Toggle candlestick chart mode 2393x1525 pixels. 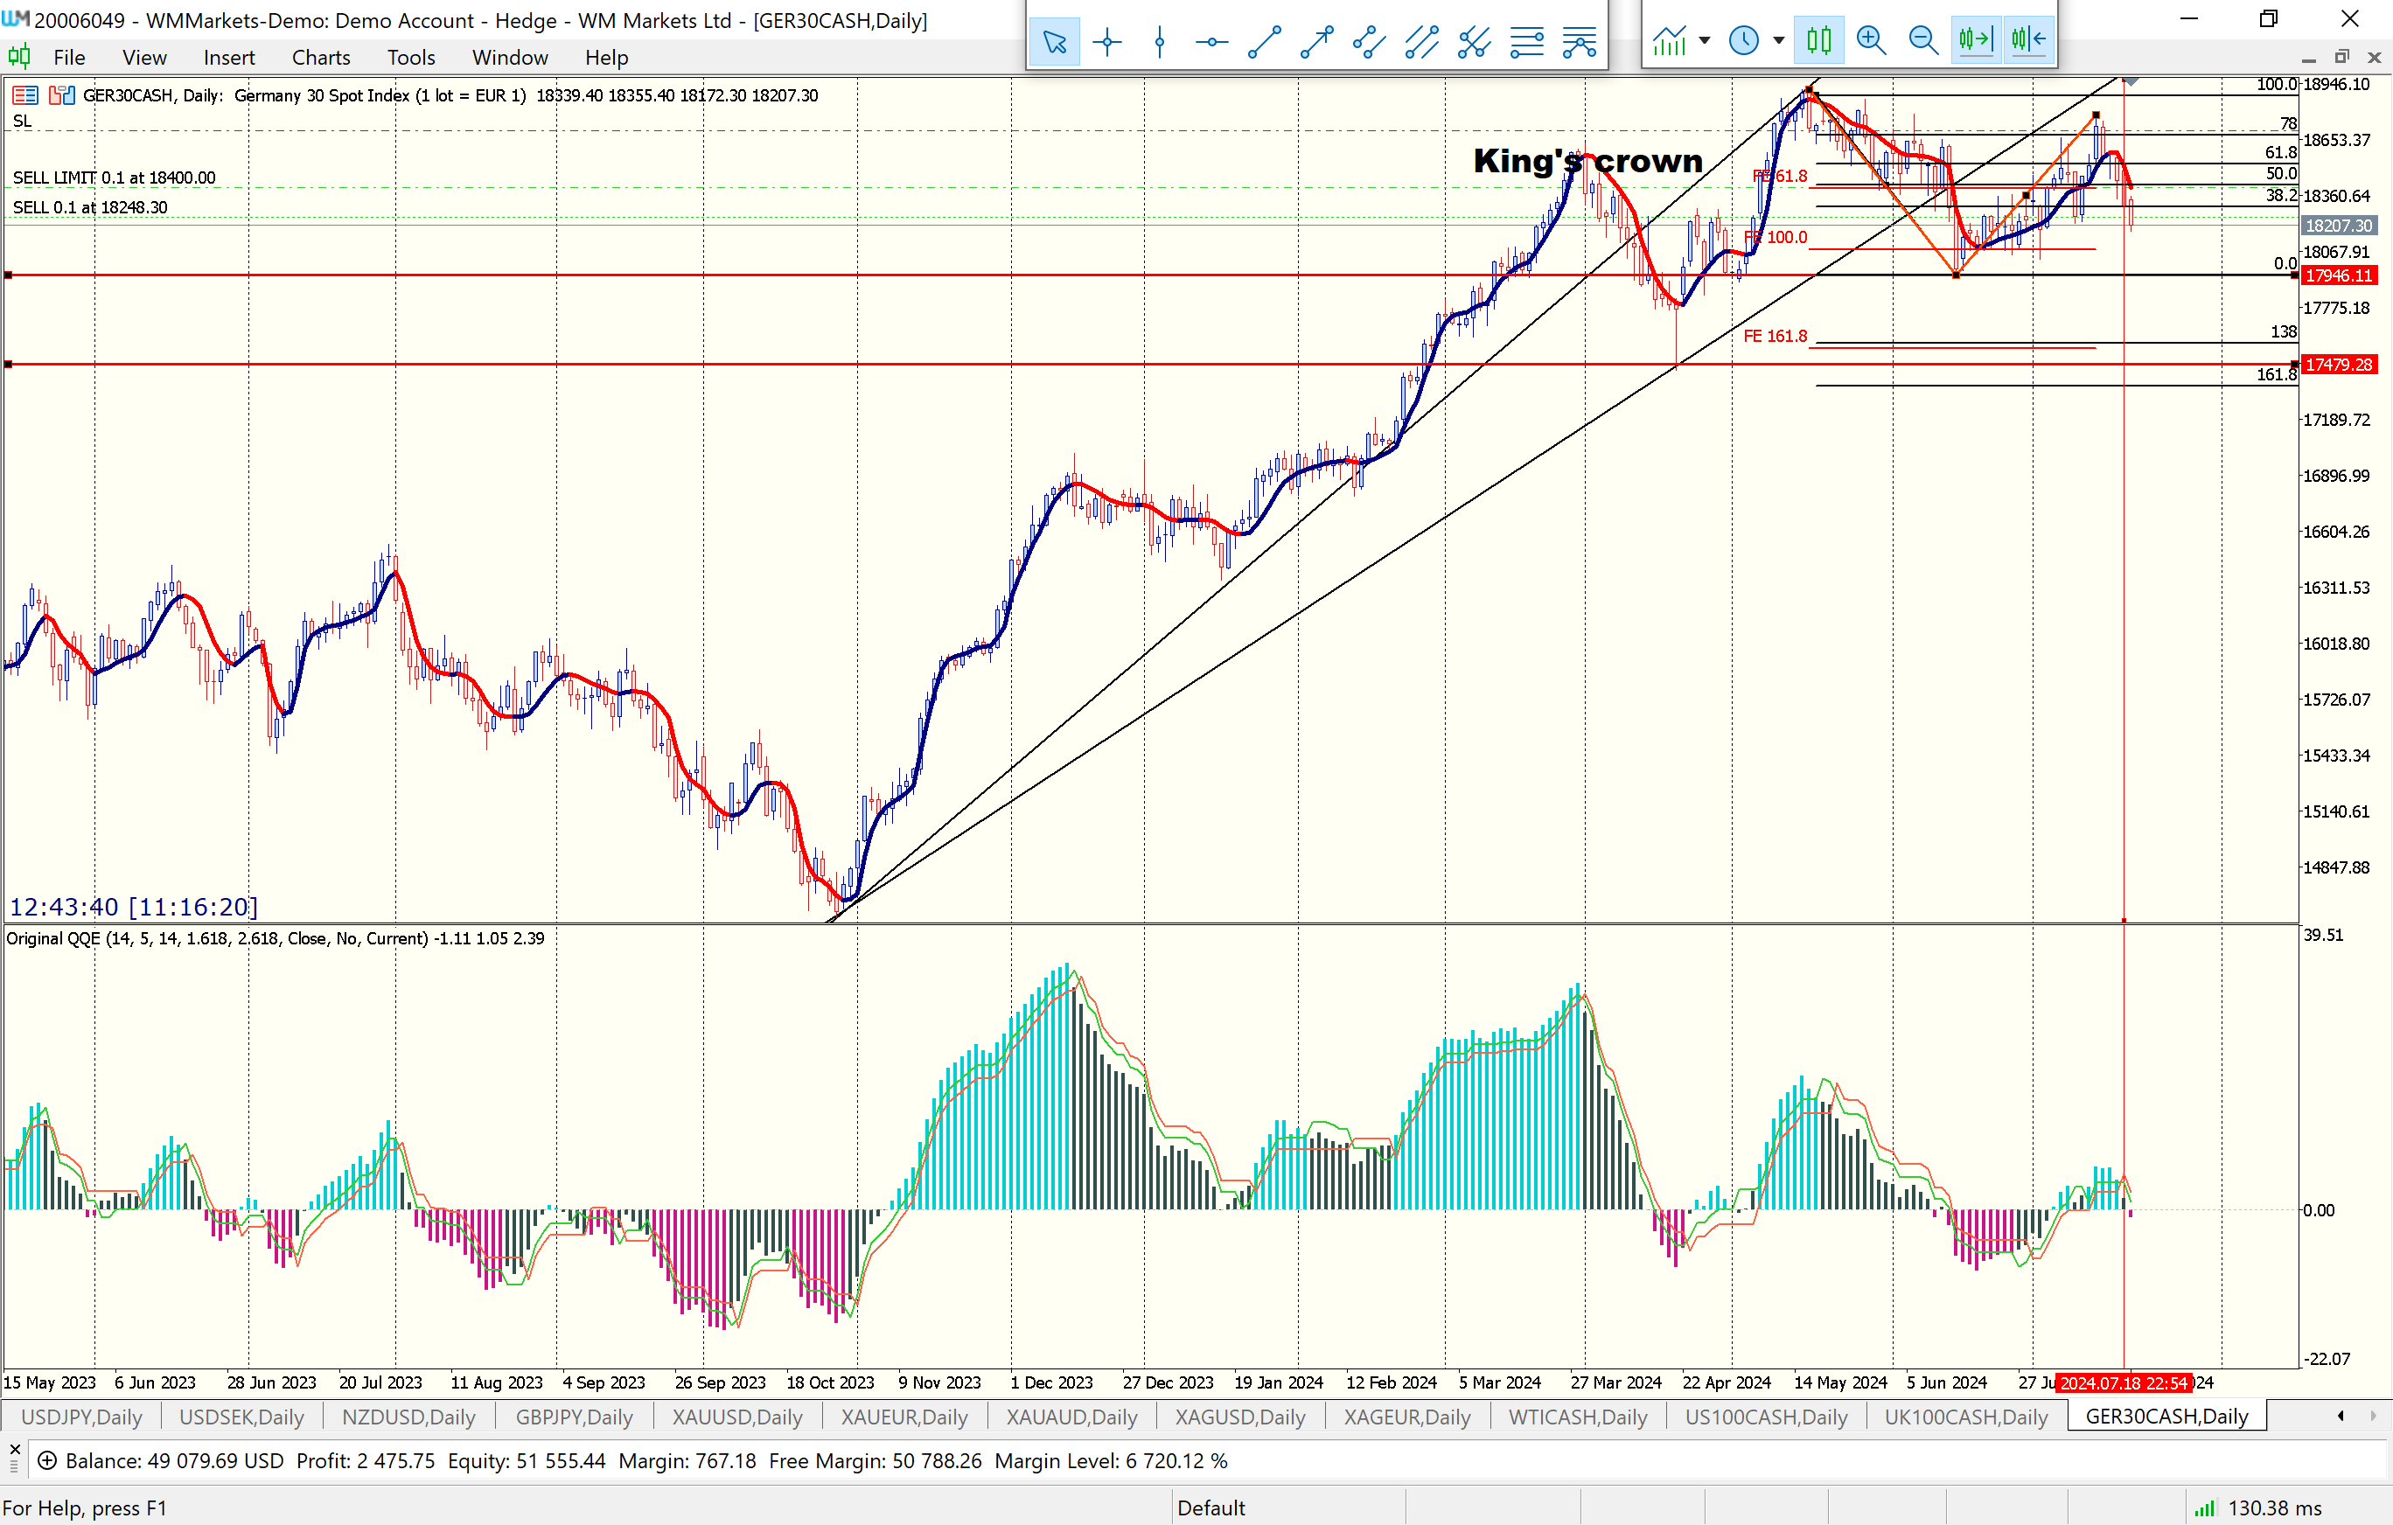click(1818, 39)
